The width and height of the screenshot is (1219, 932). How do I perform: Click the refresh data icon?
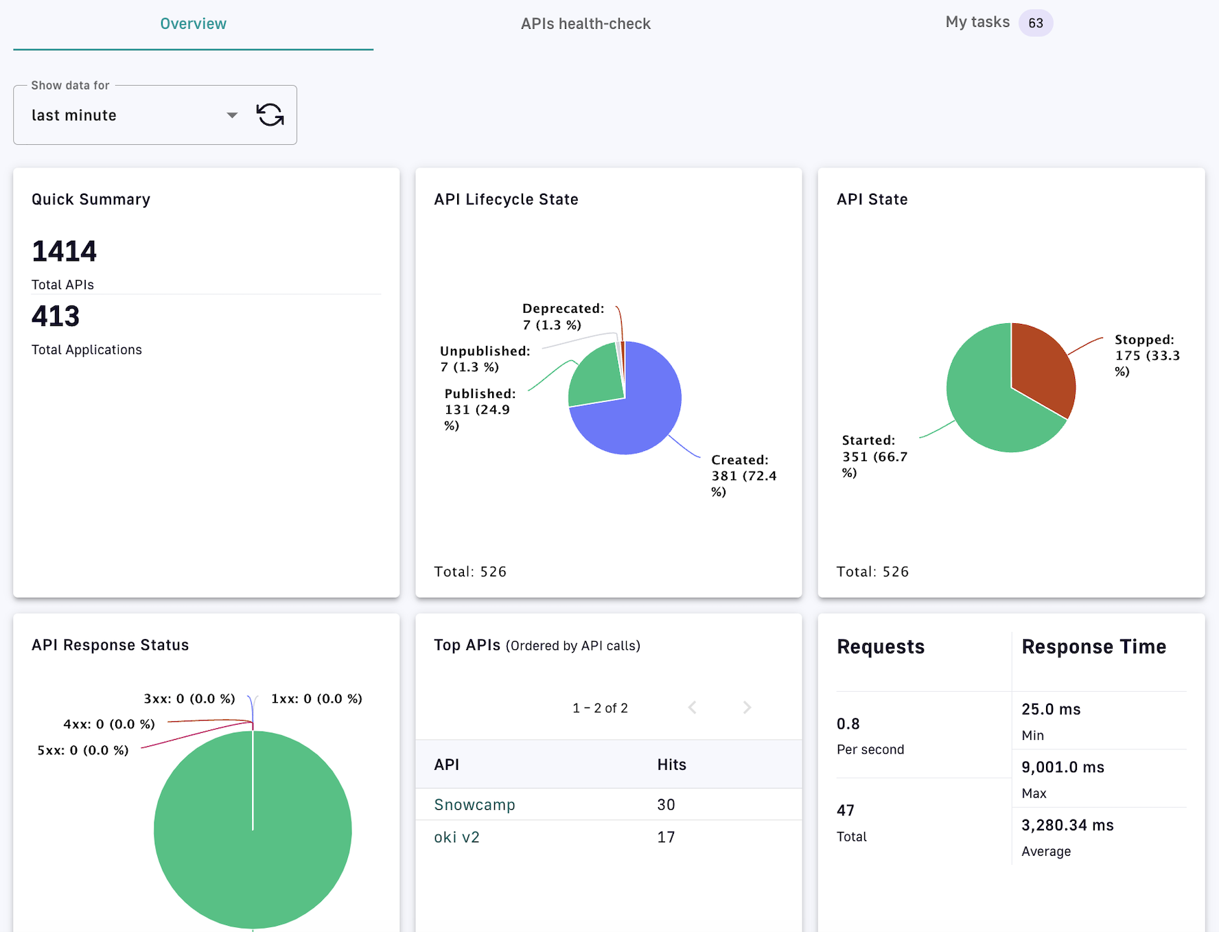(270, 115)
